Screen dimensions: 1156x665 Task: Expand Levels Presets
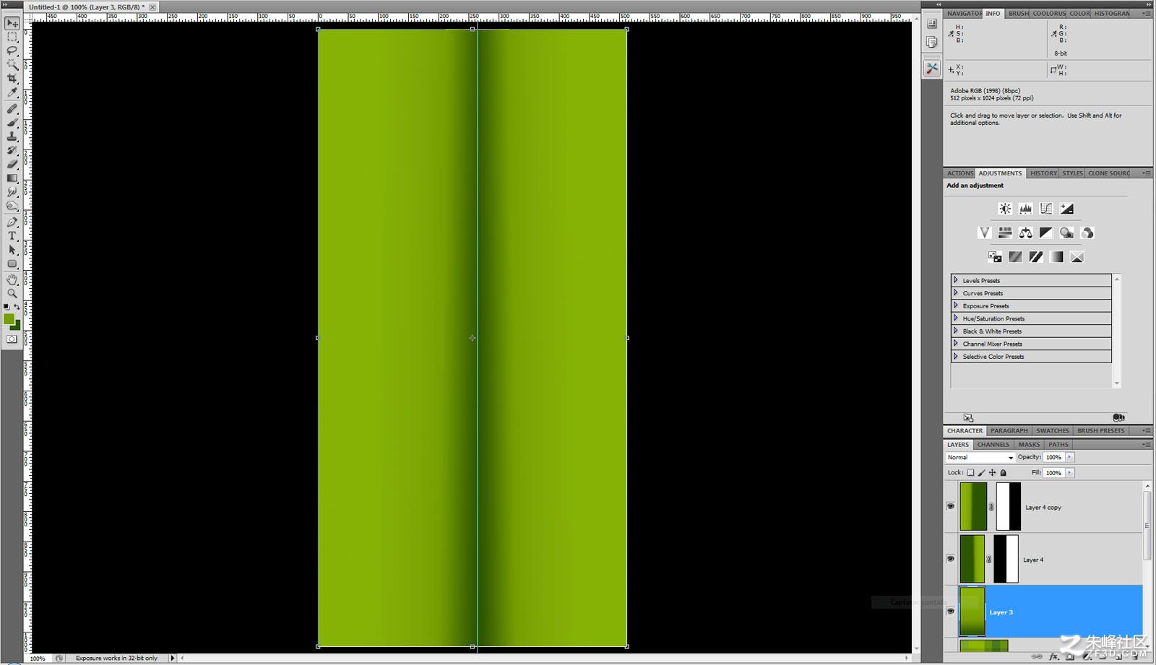(x=955, y=280)
